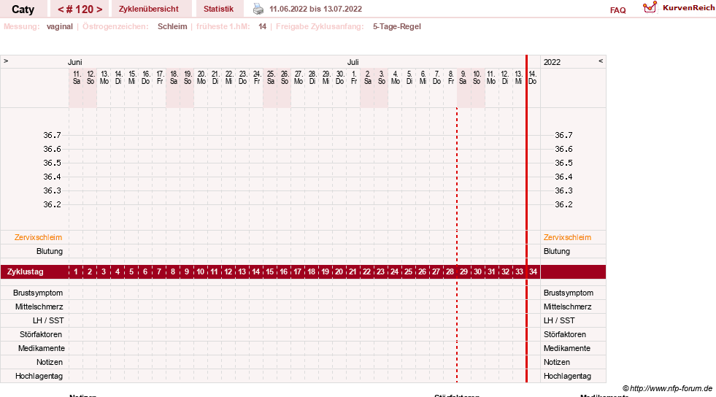Image resolution: width=716 pixels, height=397 pixels.
Task: Select the right Zervixschleim row label
Action: pyautogui.click(x=567, y=237)
